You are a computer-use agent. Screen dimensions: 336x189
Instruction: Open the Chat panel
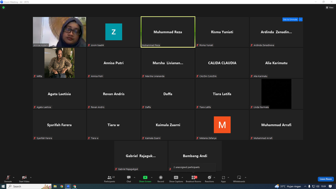pos(129,178)
